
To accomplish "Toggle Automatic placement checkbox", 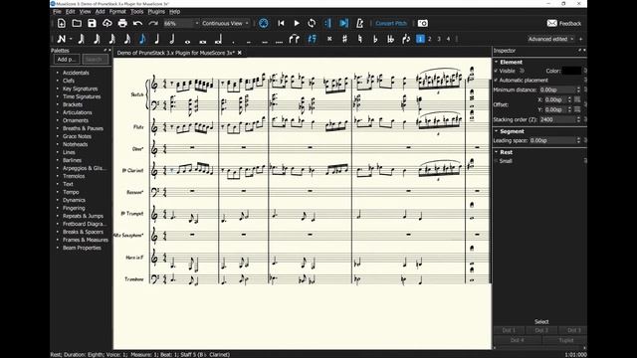I will (496, 81).
